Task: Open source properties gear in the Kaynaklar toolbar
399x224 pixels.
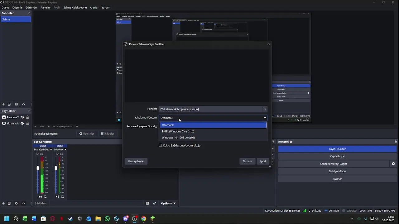Action: coord(16,203)
